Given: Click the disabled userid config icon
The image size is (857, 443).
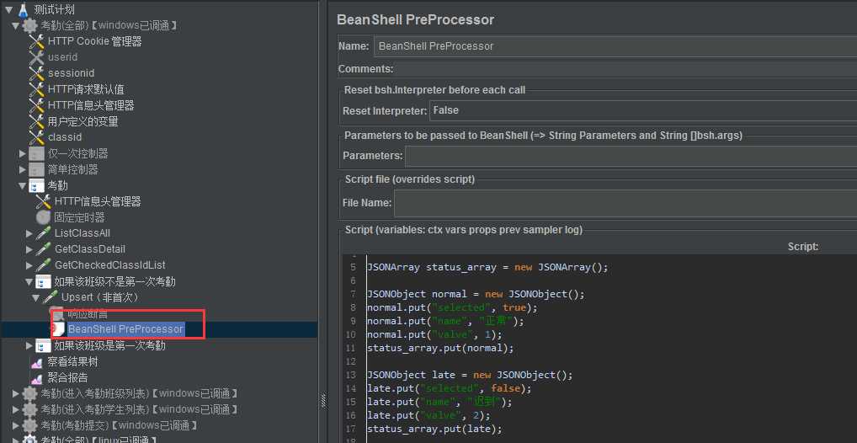Looking at the screenshot, I should point(36,57).
